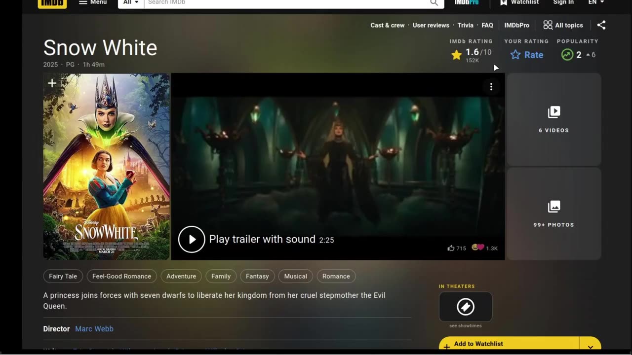The height and width of the screenshot is (355, 632).
Task: Click the movie plot summary text
Action: [x=214, y=301]
